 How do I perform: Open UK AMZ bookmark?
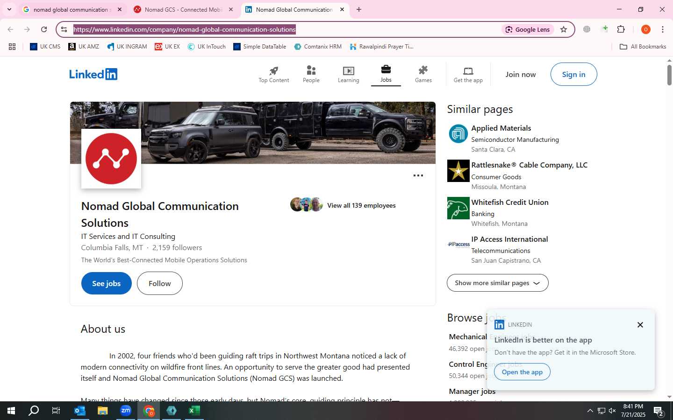pos(84,47)
